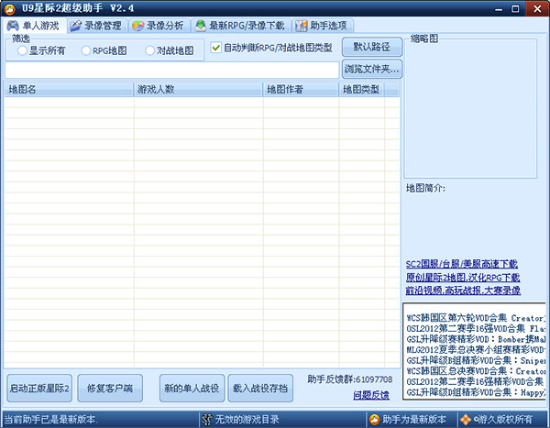This screenshot has width=550, height=428.
Task: Click the 游久版权所有 status icon
Action: [466, 419]
